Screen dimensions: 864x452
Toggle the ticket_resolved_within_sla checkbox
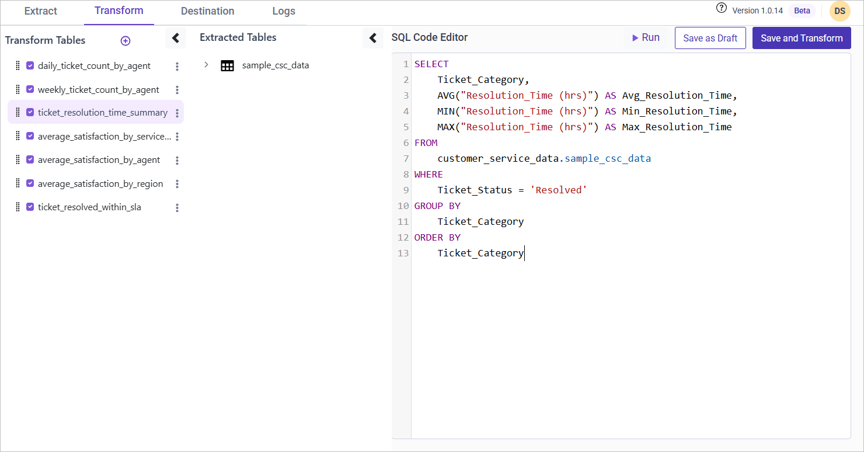[30, 207]
